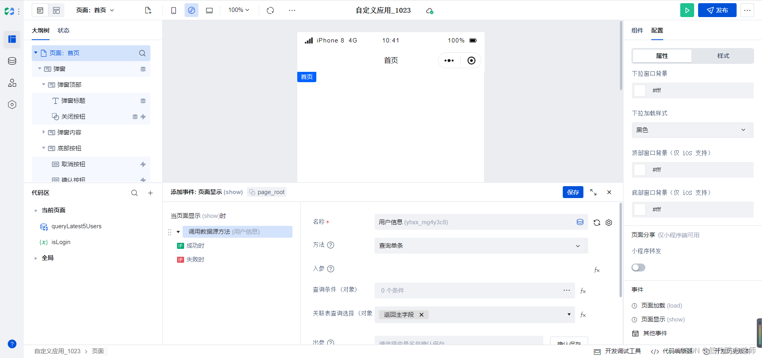Switch to the 组件 tab
Image resolution: width=762 pixels, height=358 pixels.
pyautogui.click(x=637, y=31)
